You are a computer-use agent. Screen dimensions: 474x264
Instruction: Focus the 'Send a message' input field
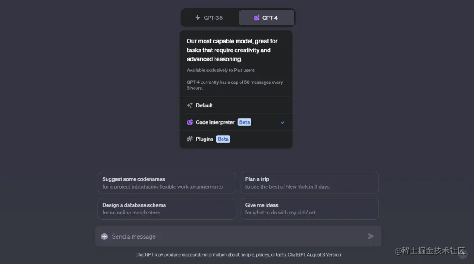237,236
